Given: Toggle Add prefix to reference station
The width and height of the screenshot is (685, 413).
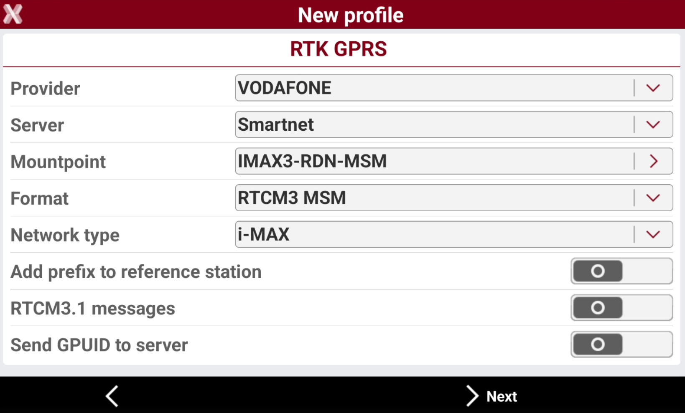Looking at the screenshot, I should pos(621,271).
